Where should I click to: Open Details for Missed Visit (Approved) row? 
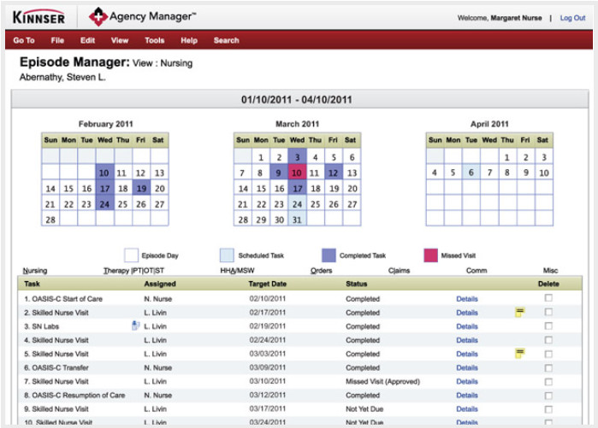point(467,382)
